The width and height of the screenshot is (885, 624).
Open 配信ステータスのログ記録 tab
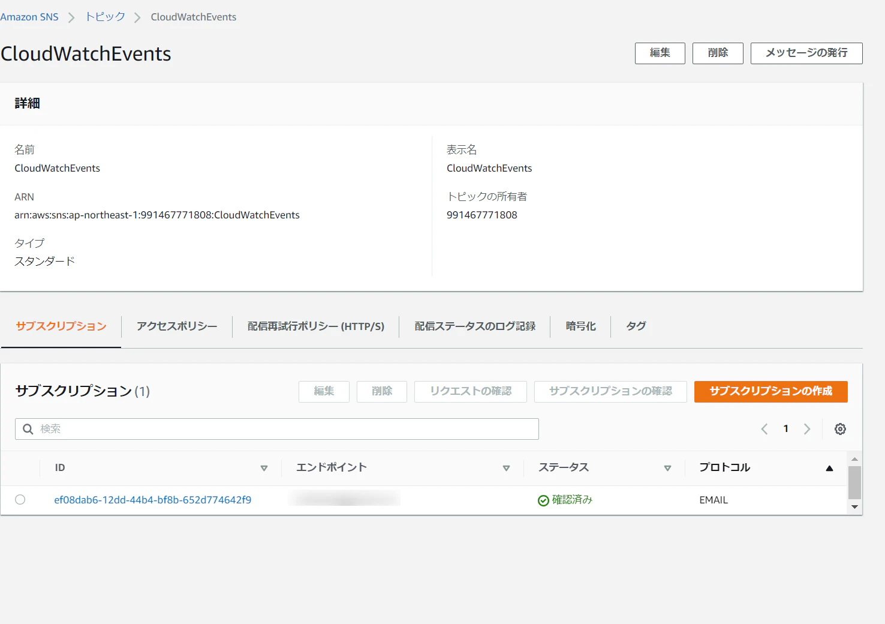coord(475,326)
